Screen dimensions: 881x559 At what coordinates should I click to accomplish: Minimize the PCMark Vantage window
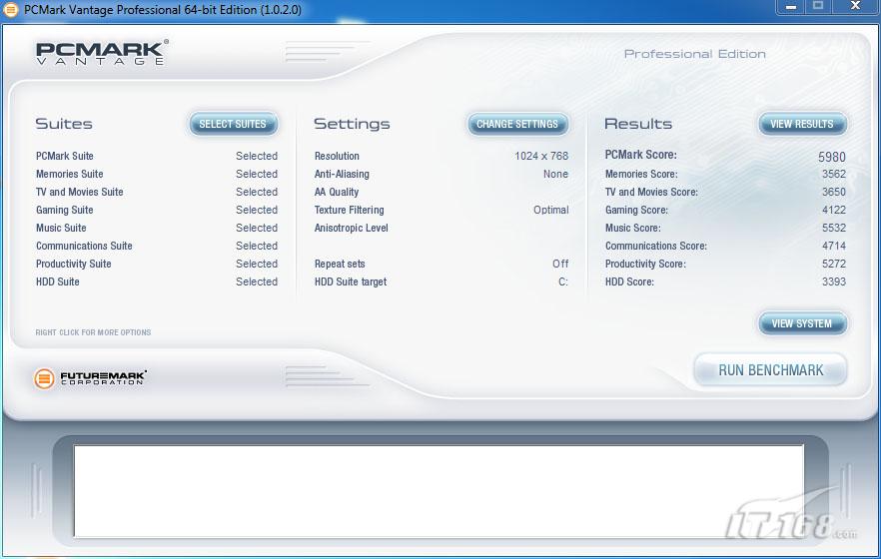[x=791, y=7]
